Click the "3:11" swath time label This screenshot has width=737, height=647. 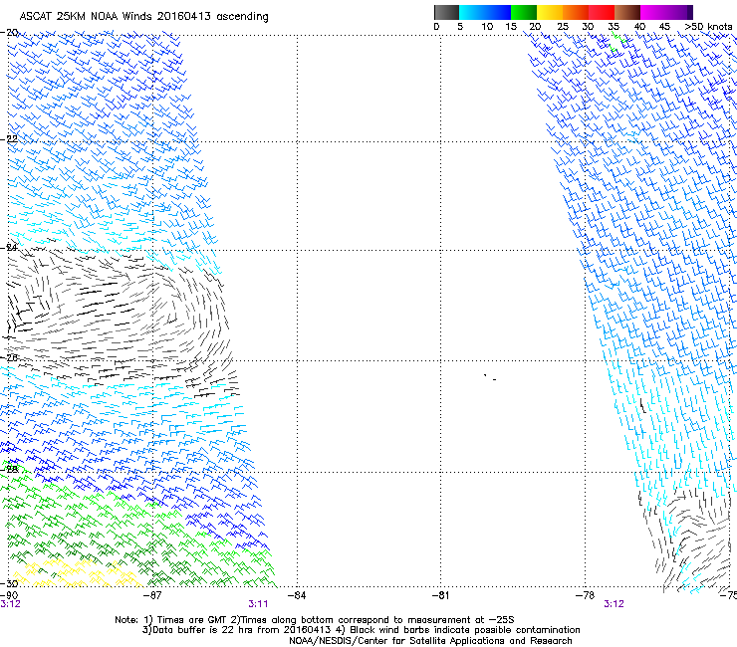(x=259, y=604)
